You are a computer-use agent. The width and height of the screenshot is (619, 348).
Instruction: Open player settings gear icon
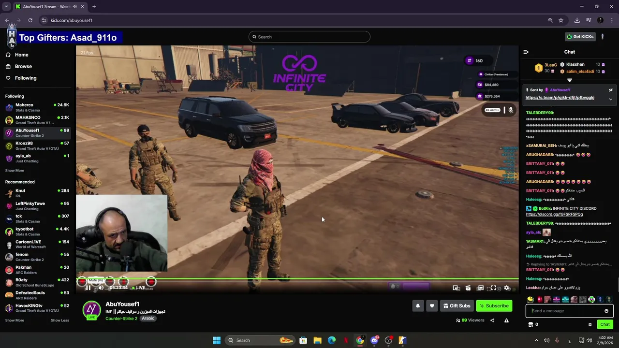[x=507, y=288]
